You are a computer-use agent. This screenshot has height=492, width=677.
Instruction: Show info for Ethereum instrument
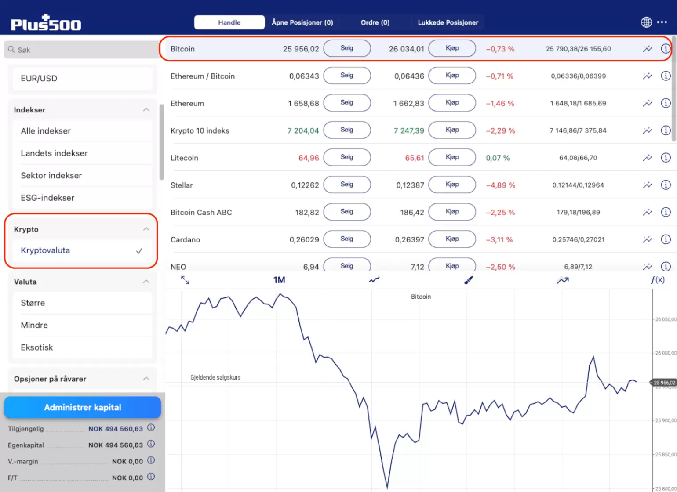[666, 103]
